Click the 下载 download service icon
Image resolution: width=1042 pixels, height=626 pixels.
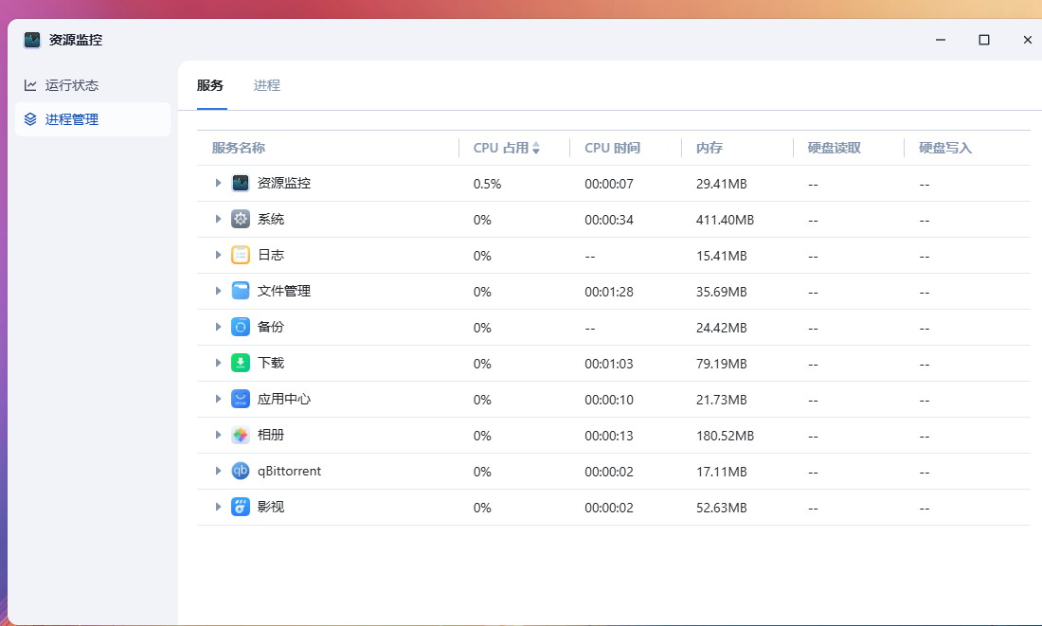click(x=241, y=363)
